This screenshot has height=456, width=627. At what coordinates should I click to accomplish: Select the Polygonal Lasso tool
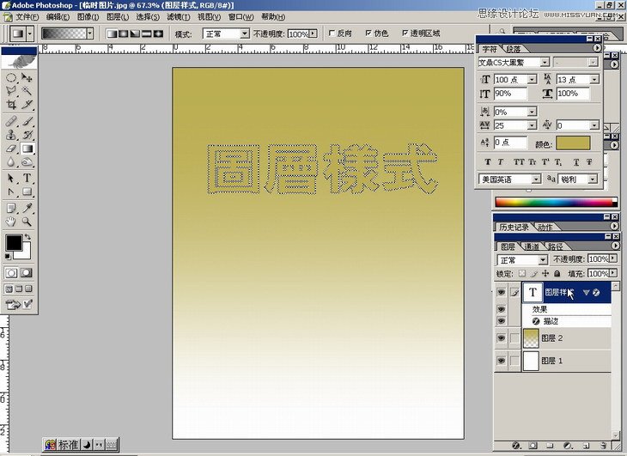[11, 91]
